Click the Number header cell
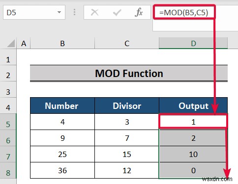The image size is (238, 184). pos(62,105)
